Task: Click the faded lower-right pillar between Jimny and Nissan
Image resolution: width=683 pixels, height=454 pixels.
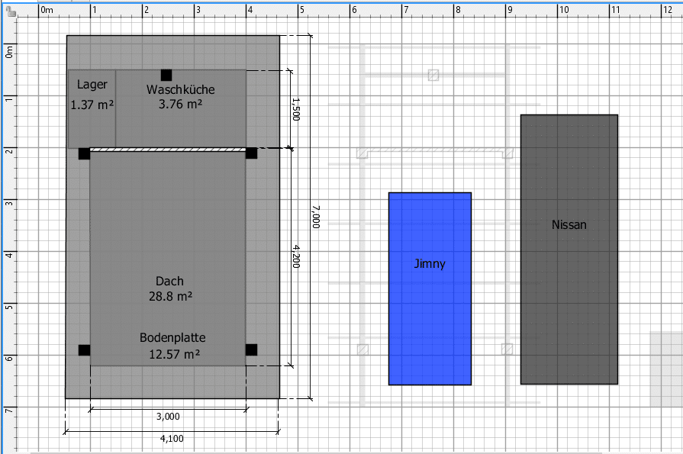Action: 507,349
